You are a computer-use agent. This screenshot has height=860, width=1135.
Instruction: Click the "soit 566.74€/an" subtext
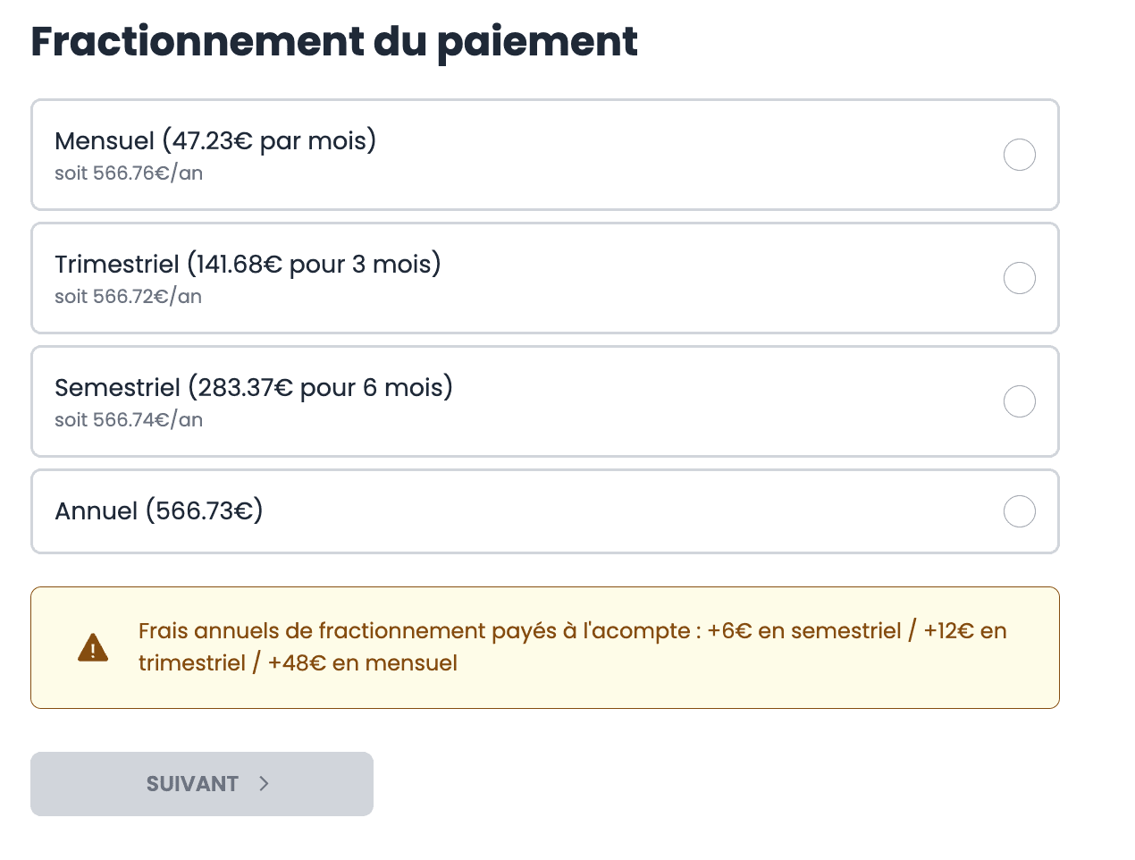[x=129, y=420]
